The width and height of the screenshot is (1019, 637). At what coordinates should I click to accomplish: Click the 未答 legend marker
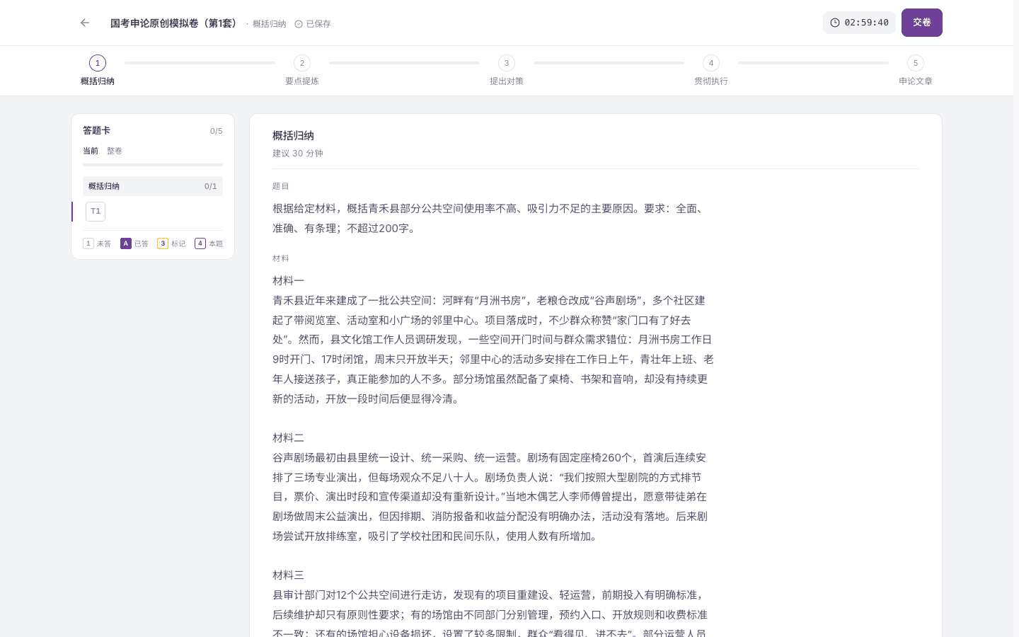pos(88,243)
